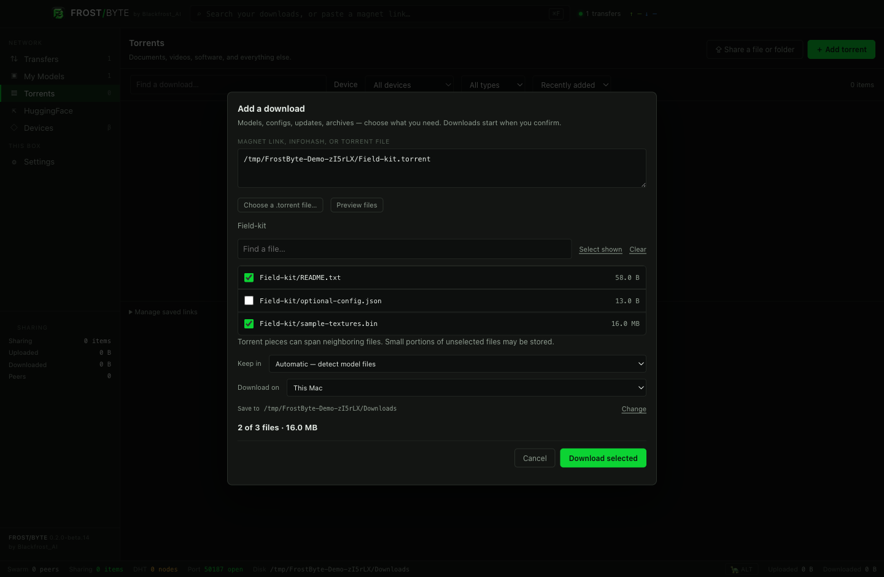
Task: Open the Keep in dropdown
Action: (x=457, y=364)
